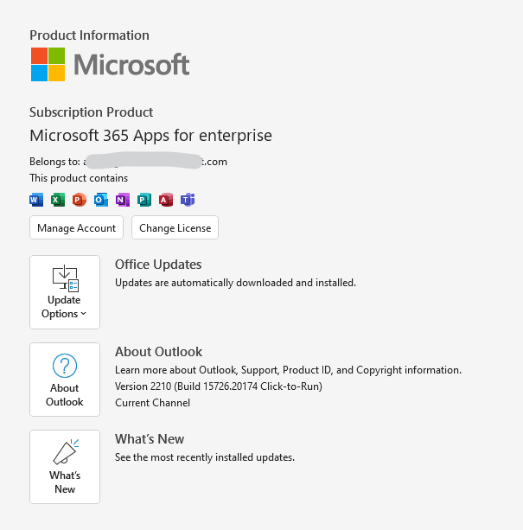
Task: Click the green Excel icon
Action: (58, 200)
